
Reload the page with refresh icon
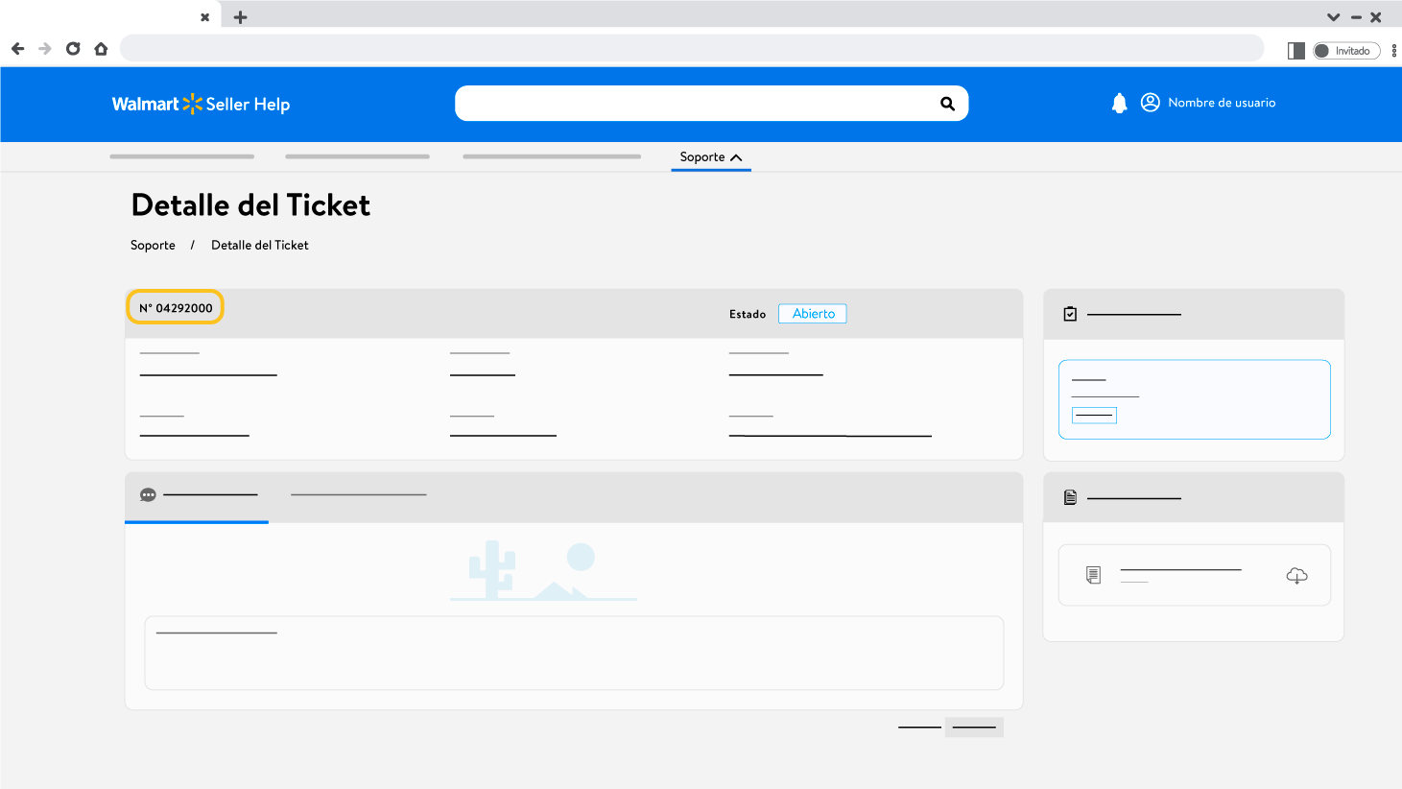point(73,49)
